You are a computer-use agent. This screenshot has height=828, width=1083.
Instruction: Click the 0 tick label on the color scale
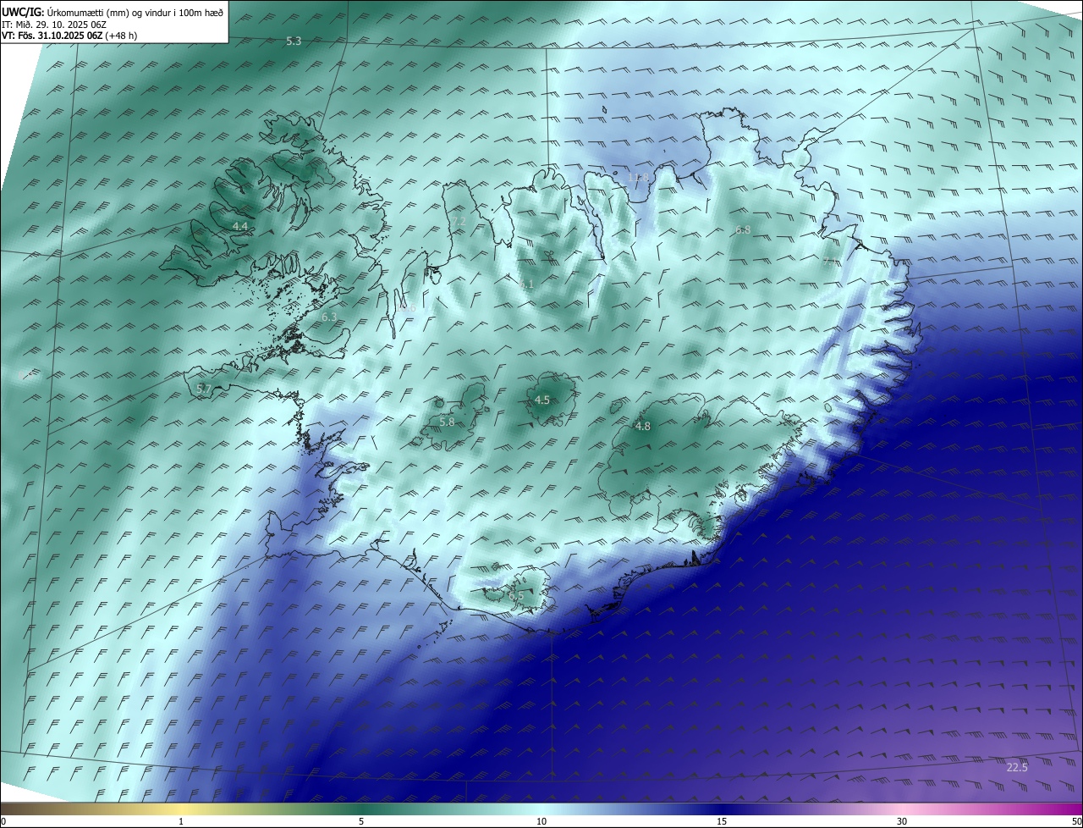coord(3,821)
